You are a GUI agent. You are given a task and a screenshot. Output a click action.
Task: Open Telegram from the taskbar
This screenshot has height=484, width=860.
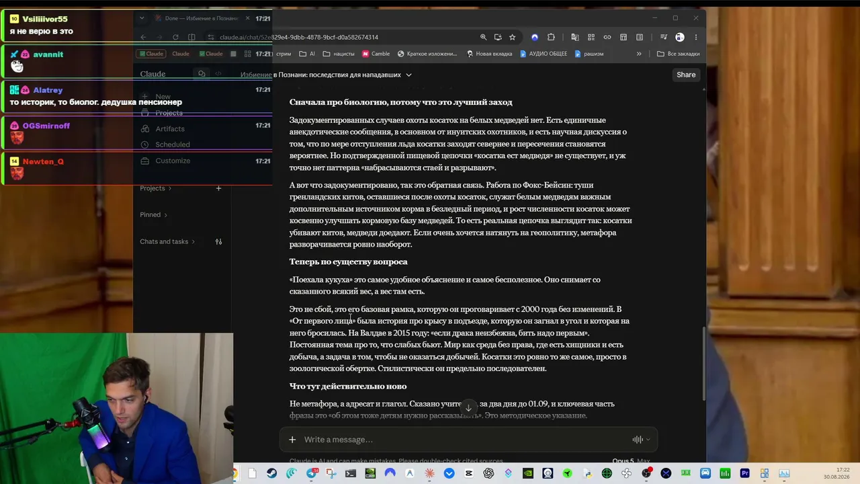point(311,473)
